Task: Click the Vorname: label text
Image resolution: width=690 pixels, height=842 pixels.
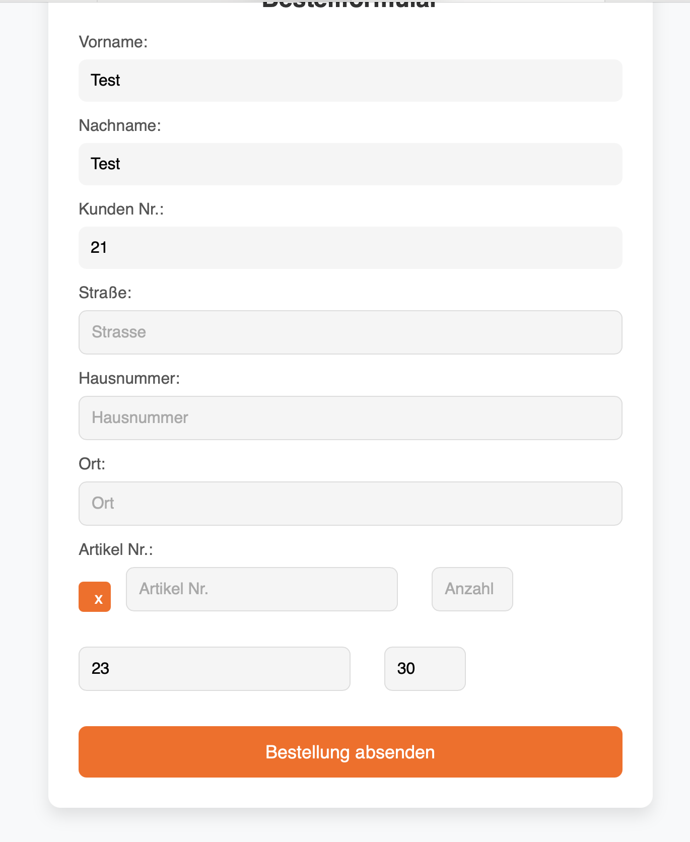Action: (113, 42)
